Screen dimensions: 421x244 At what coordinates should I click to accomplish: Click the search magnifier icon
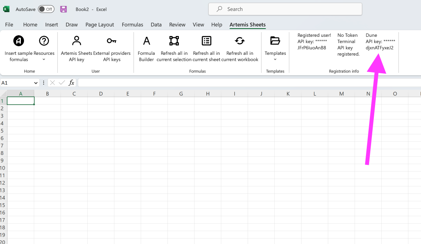pyautogui.click(x=219, y=9)
